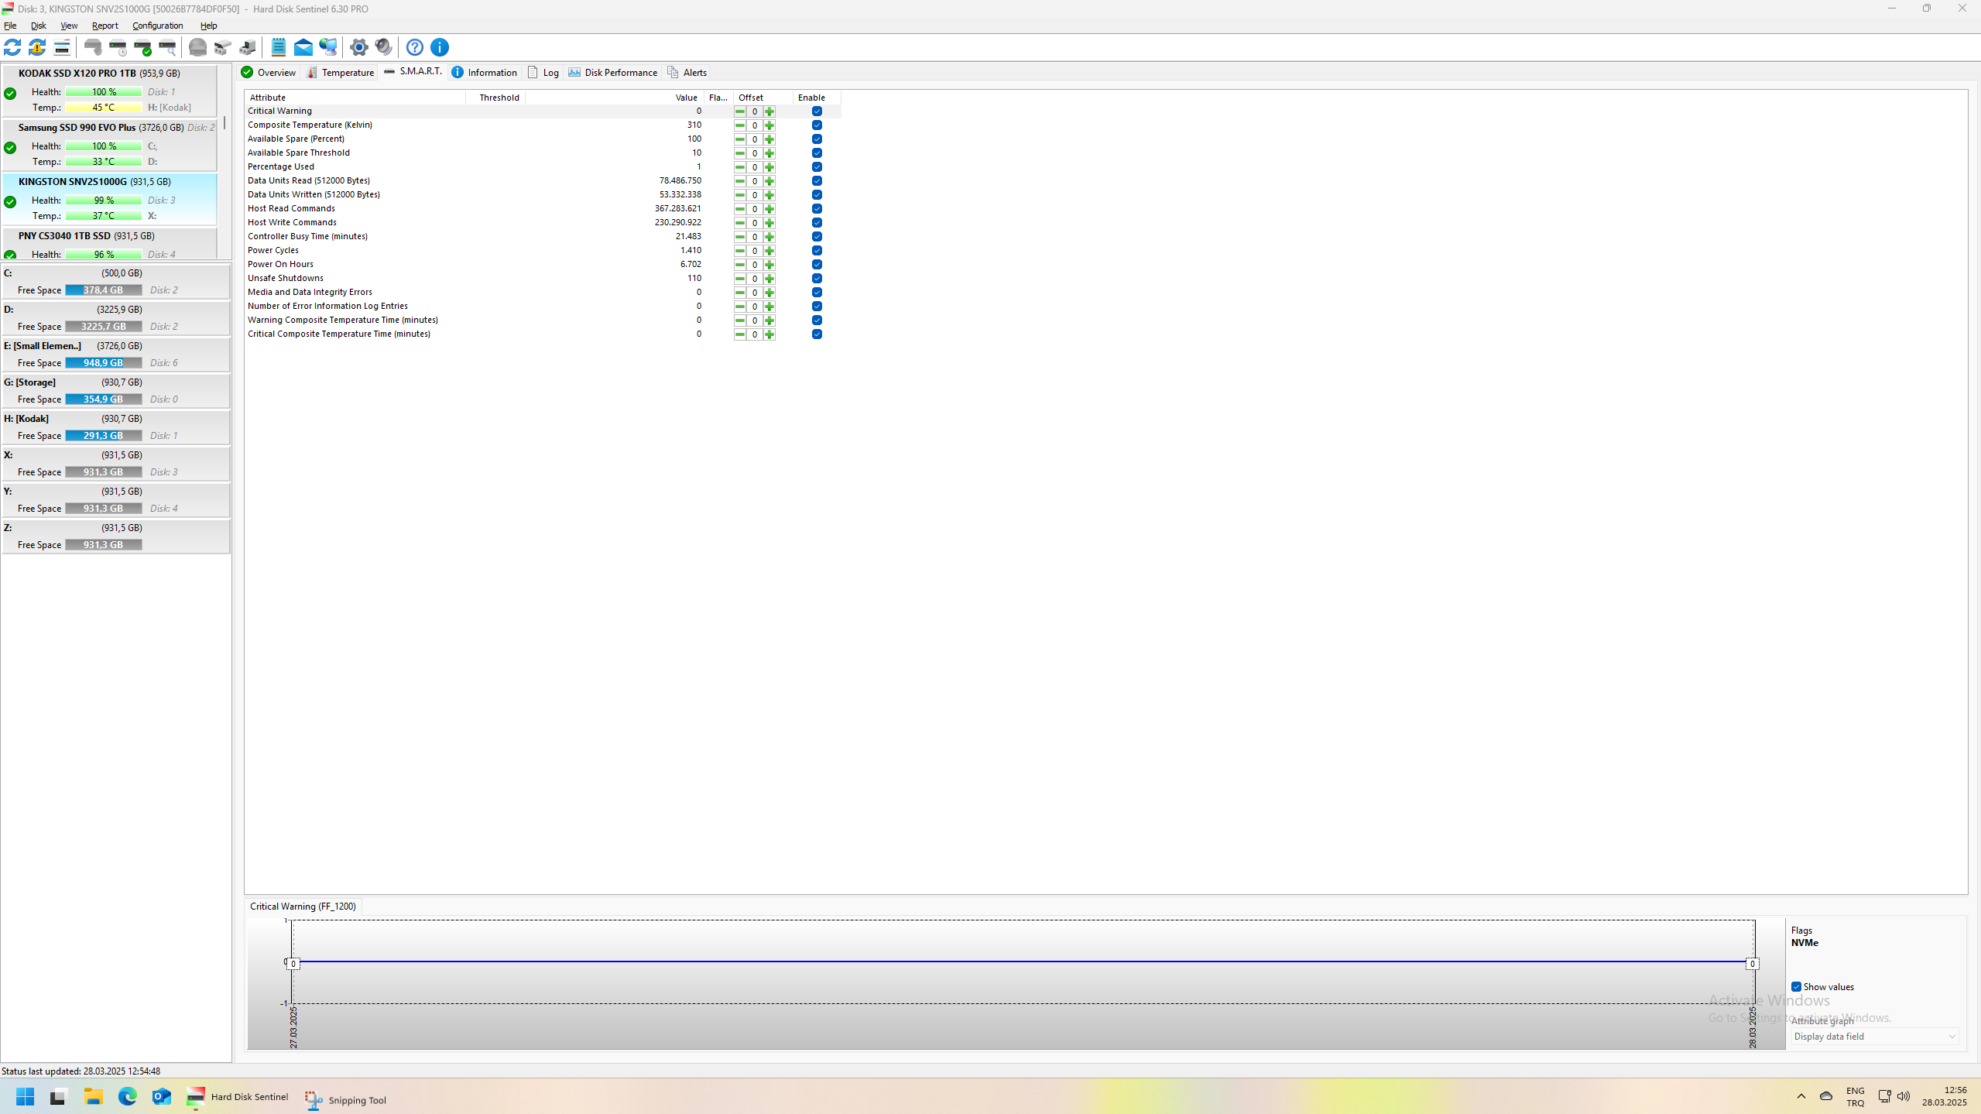This screenshot has width=1981, height=1114.
Task: Click the G: [Storage] free space bar
Action: 104,399
